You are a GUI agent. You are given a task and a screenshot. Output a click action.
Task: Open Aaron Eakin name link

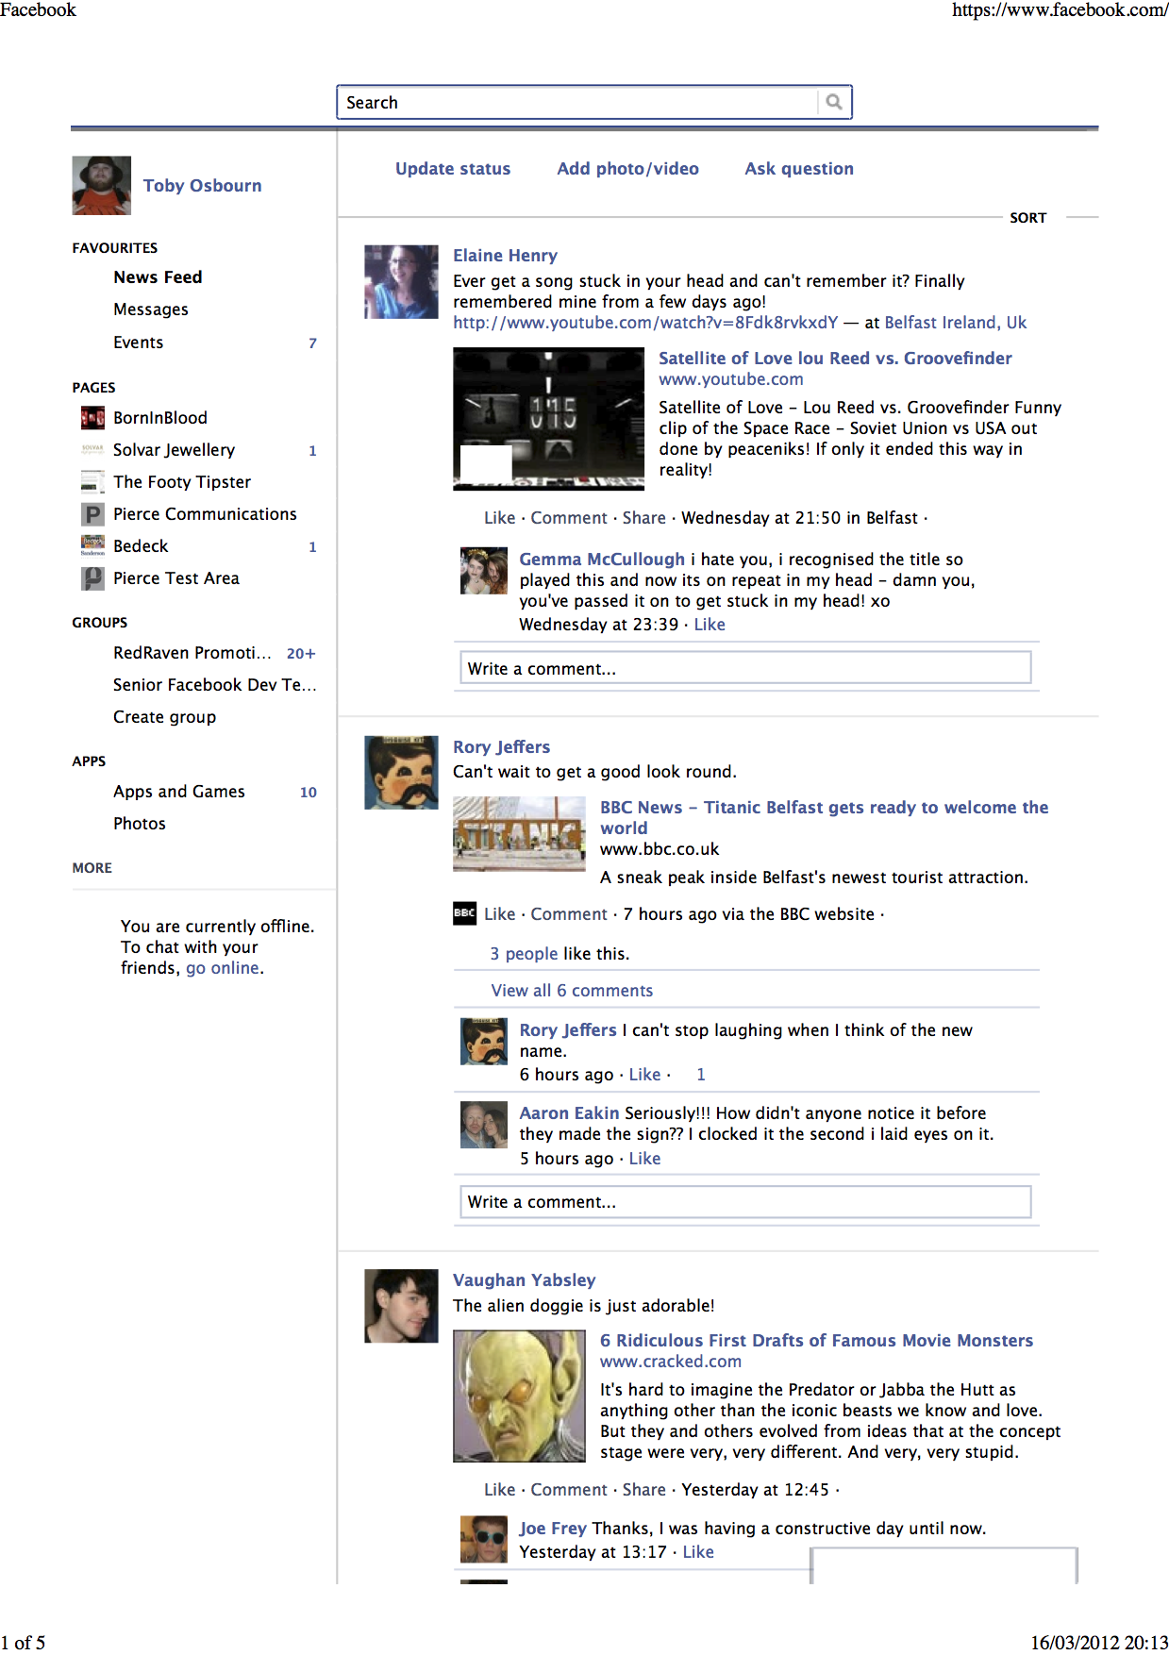point(569,1113)
